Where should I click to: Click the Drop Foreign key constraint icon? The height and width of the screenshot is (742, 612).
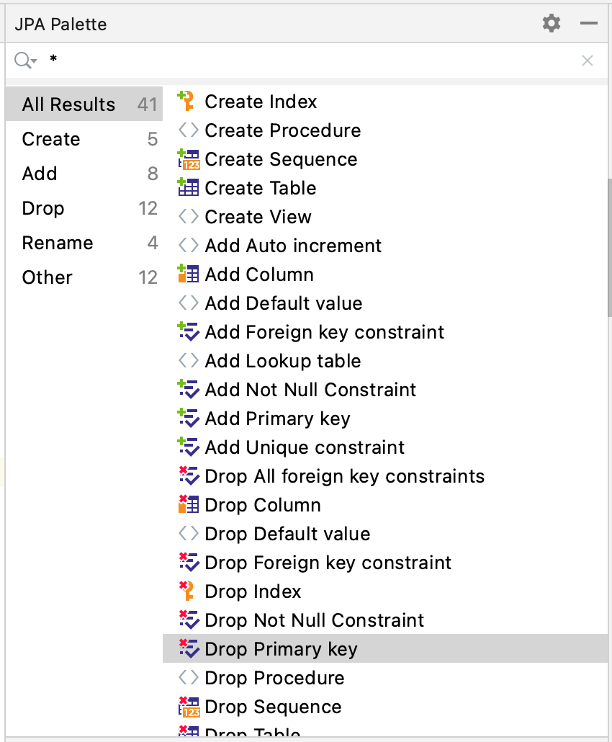[x=189, y=563]
